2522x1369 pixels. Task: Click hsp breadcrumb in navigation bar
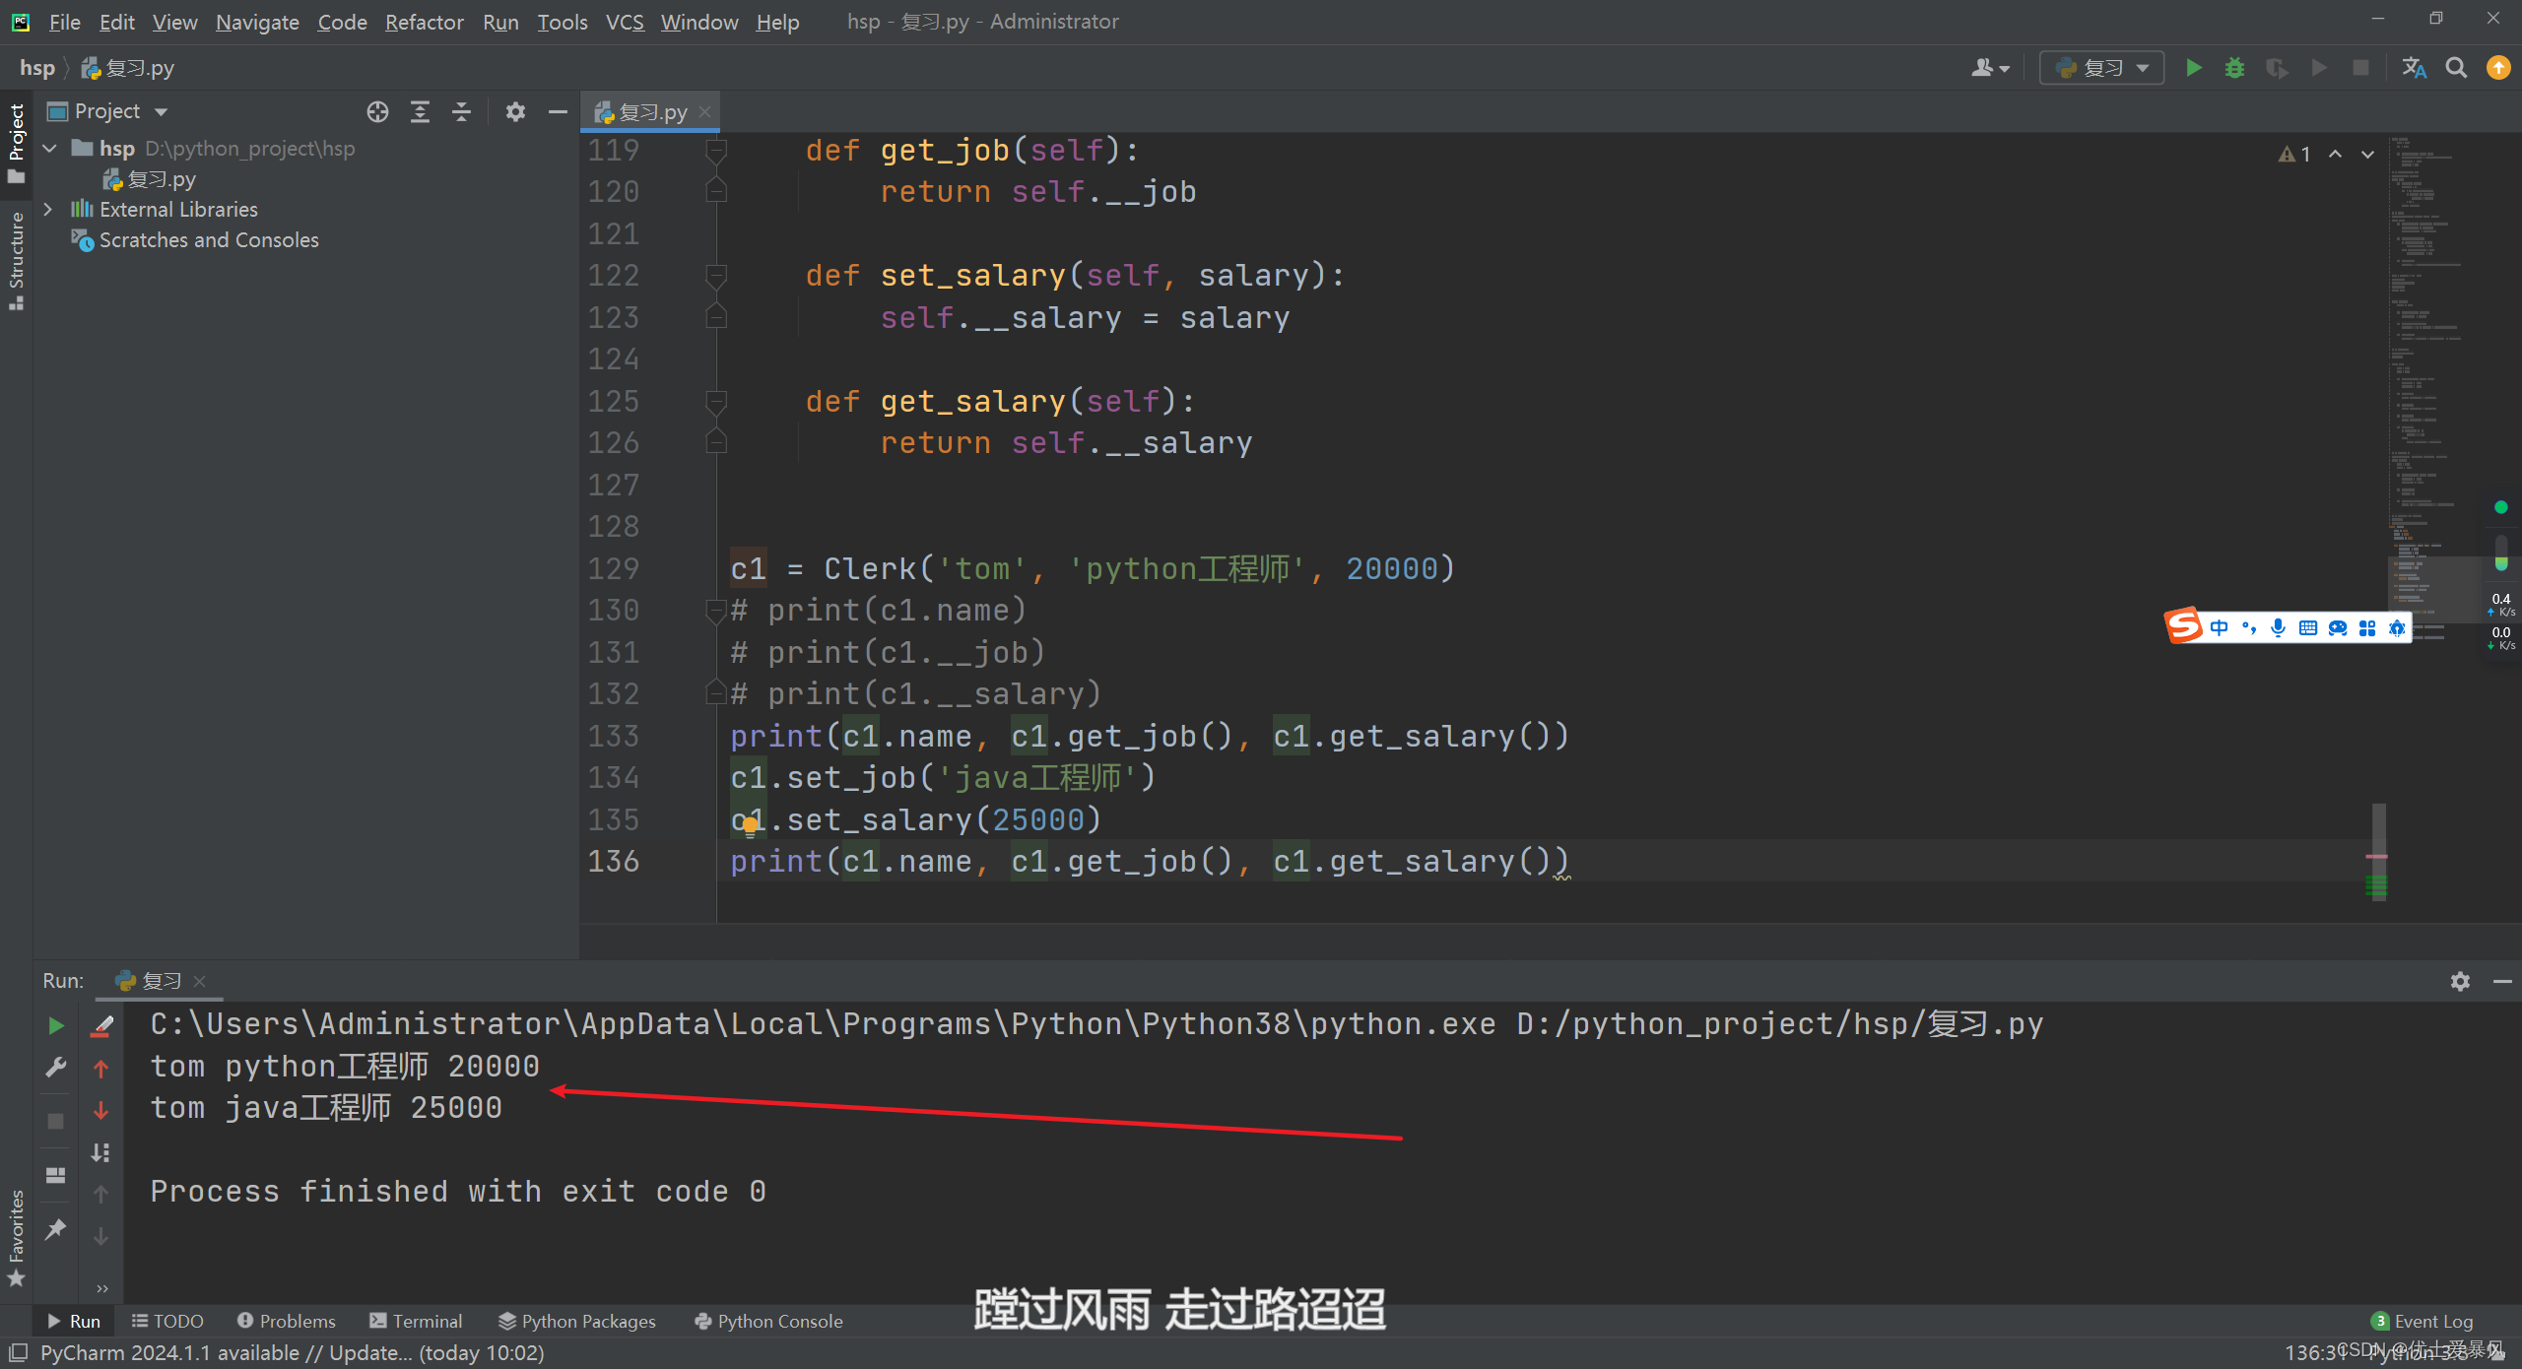point(36,68)
